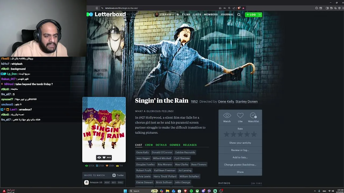The width and height of the screenshot is (344, 193).
Task: Click Show your activity
Action: coord(240,143)
